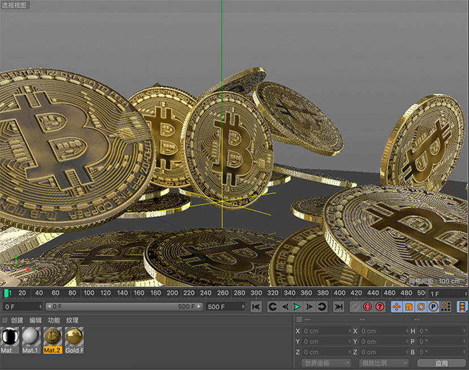This screenshot has width=469, height=370.
Task: Click frame 400 on the timeline ruler
Action: click(x=340, y=293)
